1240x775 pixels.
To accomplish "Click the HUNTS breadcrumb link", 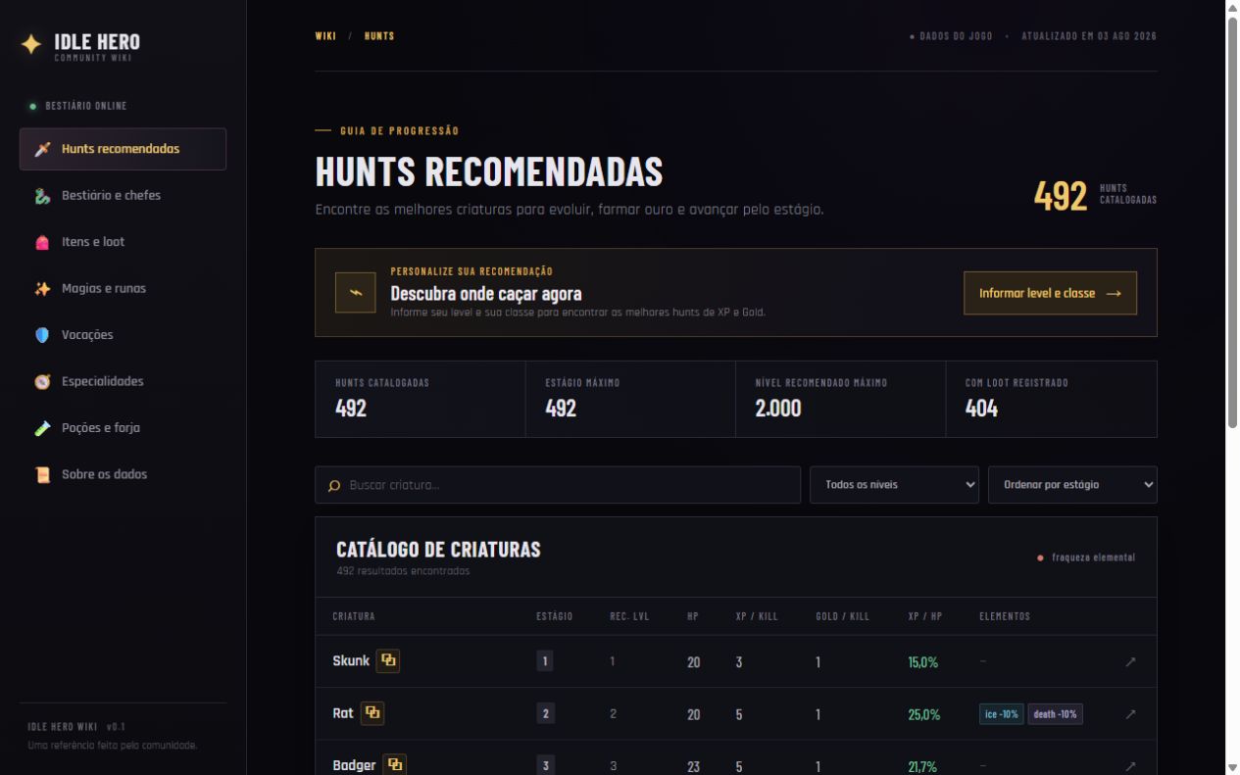I will pos(379,36).
